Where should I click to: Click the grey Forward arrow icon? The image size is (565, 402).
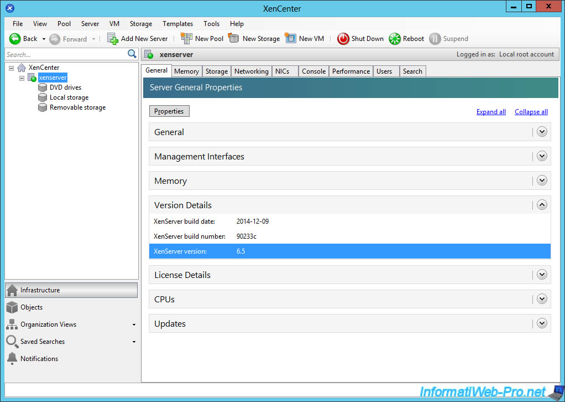click(x=55, y=39)
